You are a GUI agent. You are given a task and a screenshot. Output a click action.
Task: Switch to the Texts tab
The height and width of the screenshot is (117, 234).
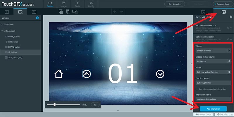click(77, 4)
